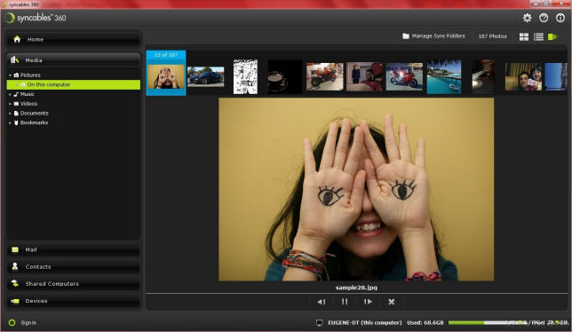This screenshot has height=332, width=572.
Task: Collapse the Pictures tree node
Action: [10, 75]
